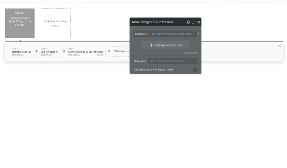The image size is (287, 168).
Task: Close the workflow actions strip
Action: (280, 46)
